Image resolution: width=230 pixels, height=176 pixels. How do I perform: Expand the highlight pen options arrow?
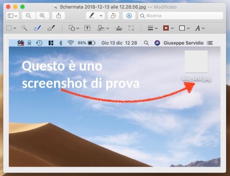101,16
